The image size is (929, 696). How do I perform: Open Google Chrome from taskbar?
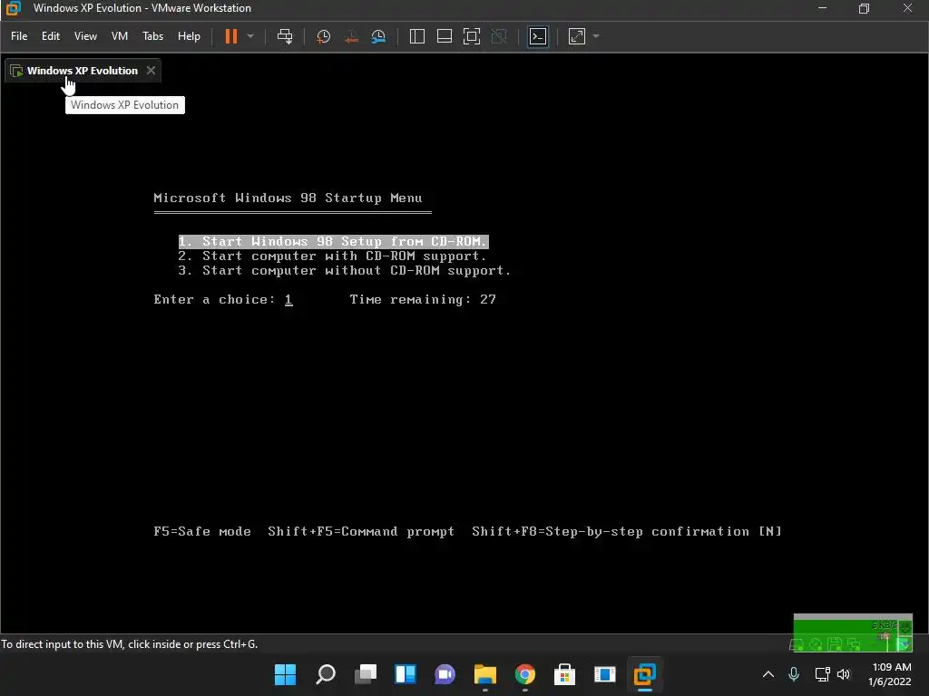coord(525,674)
